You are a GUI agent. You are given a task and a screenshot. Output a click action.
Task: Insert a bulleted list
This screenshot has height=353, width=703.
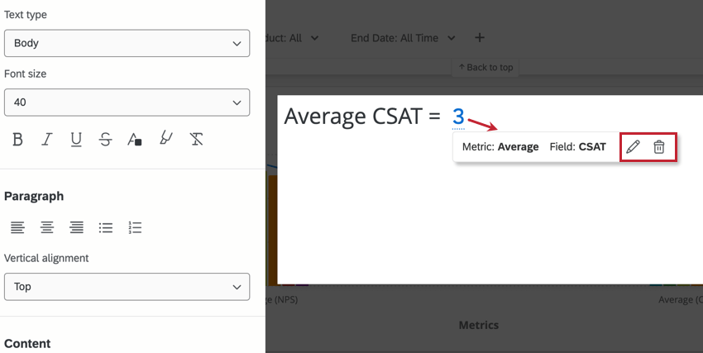click(106, 227)
